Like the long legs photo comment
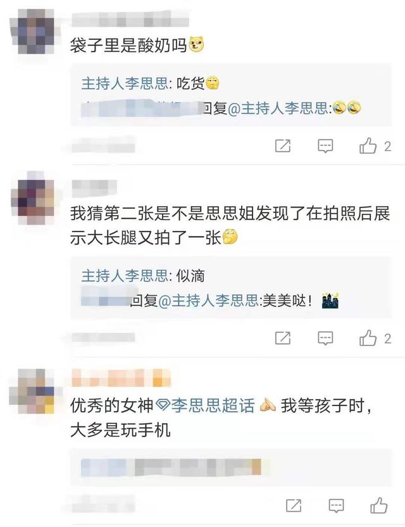 tap(368, 338)
